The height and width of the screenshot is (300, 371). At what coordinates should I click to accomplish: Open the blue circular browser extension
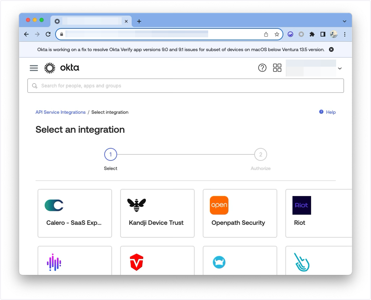point(290,34)
